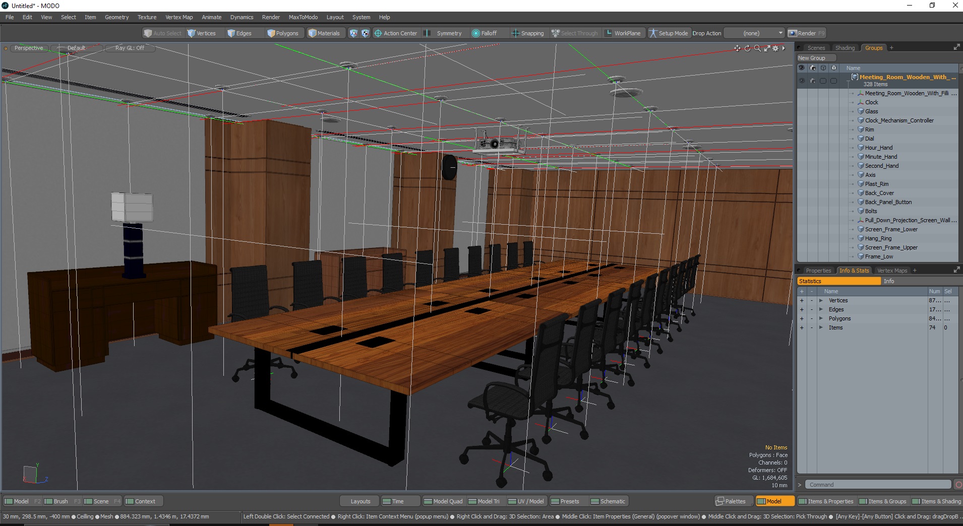
Task: Click the visibility eye column header
Action: click(802, 68)
